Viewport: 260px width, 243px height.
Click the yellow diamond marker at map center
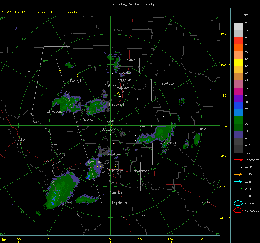110,126
